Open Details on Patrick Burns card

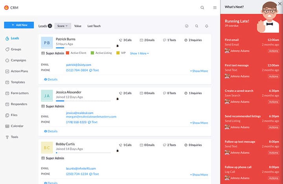pyautogui.click(x=51, y=79)
